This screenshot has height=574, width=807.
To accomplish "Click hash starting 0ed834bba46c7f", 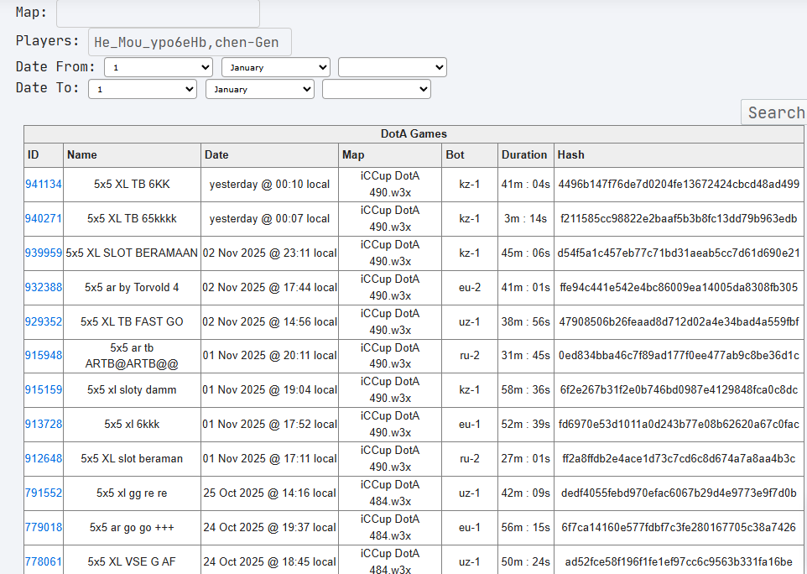I will [679, 356].
